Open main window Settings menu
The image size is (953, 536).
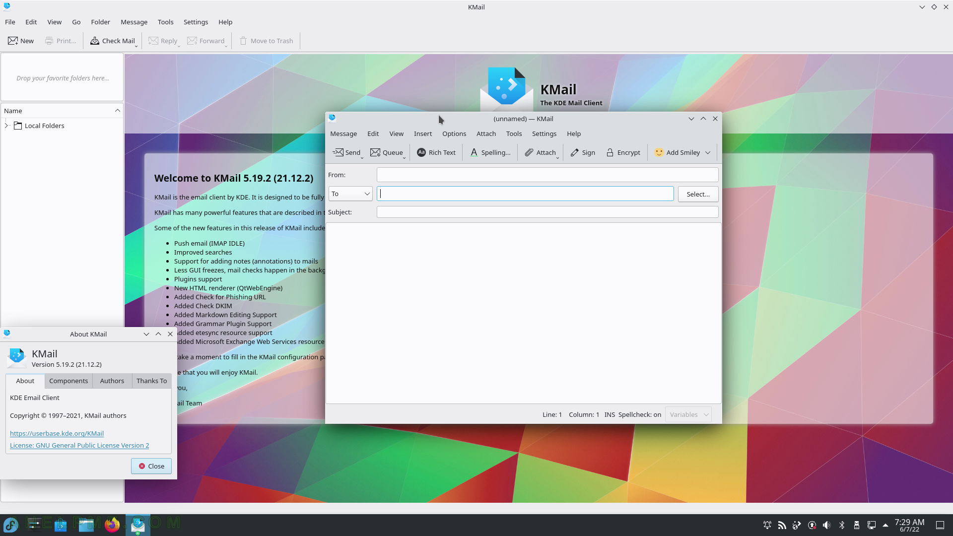196,22
